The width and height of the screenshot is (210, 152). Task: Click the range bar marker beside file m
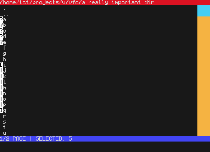(1, 87)
